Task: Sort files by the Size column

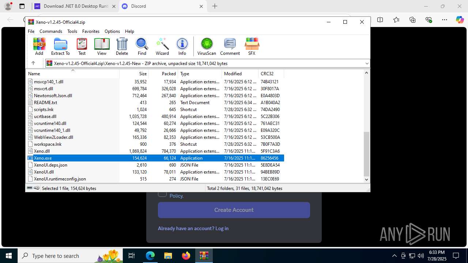Action: (x=134, y=74)
